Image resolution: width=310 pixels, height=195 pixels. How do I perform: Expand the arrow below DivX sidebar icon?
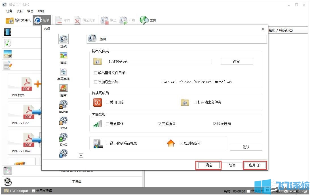pyautogui.click(x=81, y=155)
